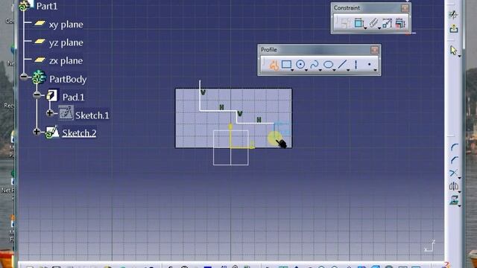
Task: Select PartBody in the tree
Action: 68,80
